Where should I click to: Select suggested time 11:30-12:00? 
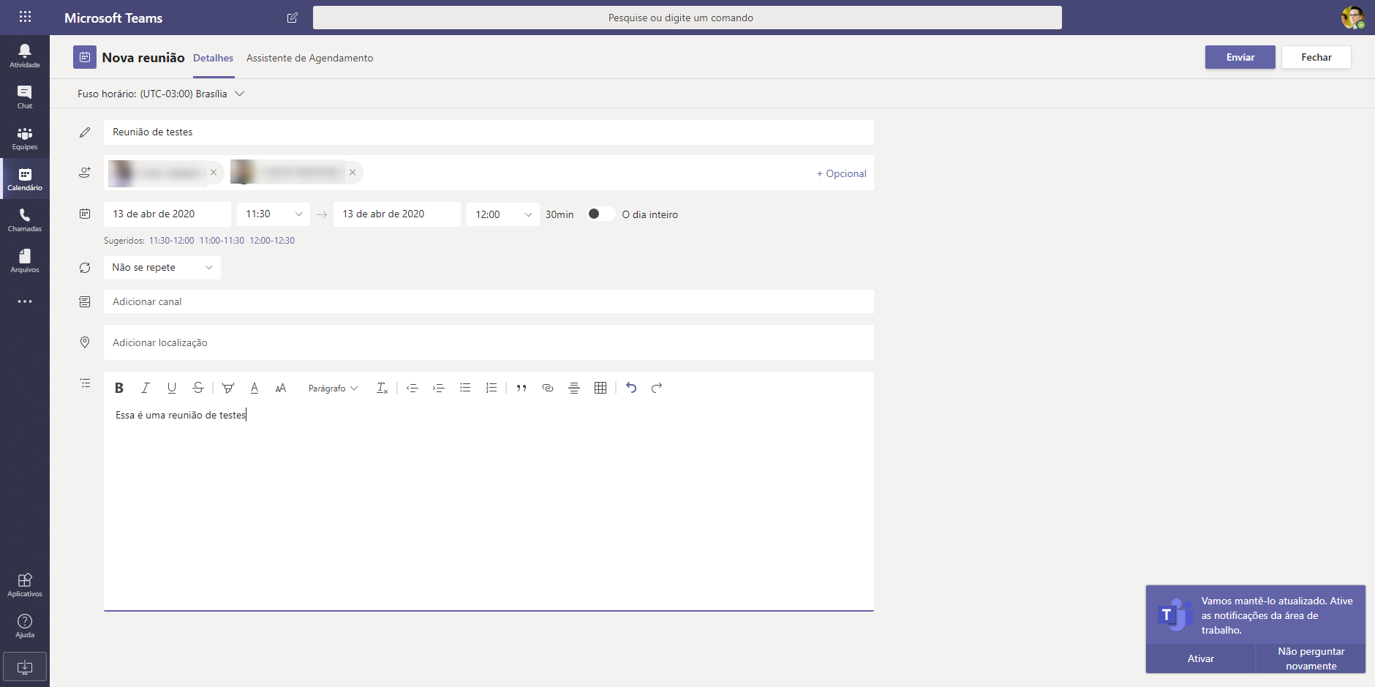tap(172, 241)
